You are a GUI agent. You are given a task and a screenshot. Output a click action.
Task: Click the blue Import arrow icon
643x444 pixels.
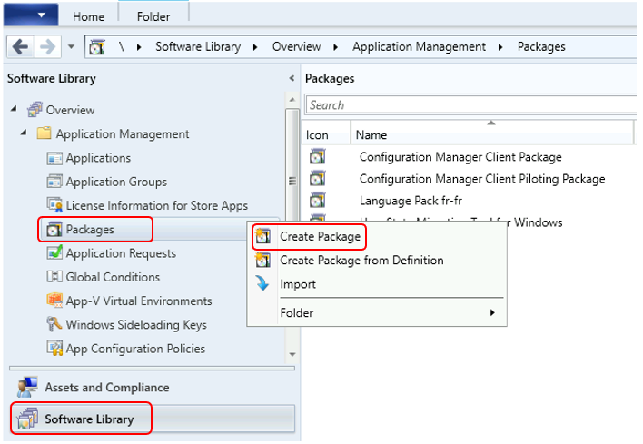click(262, 283)
